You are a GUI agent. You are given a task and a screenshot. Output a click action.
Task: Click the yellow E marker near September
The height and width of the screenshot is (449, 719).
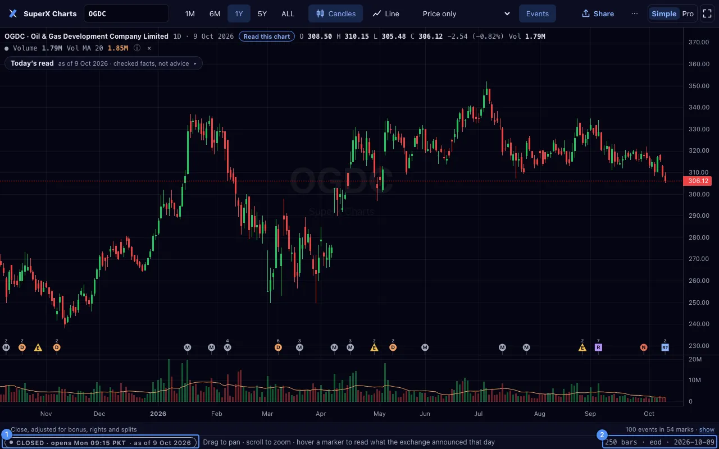point(583,347)
